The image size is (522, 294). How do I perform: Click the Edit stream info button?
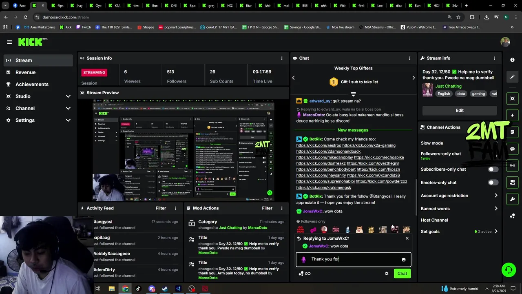click(460, 110)
